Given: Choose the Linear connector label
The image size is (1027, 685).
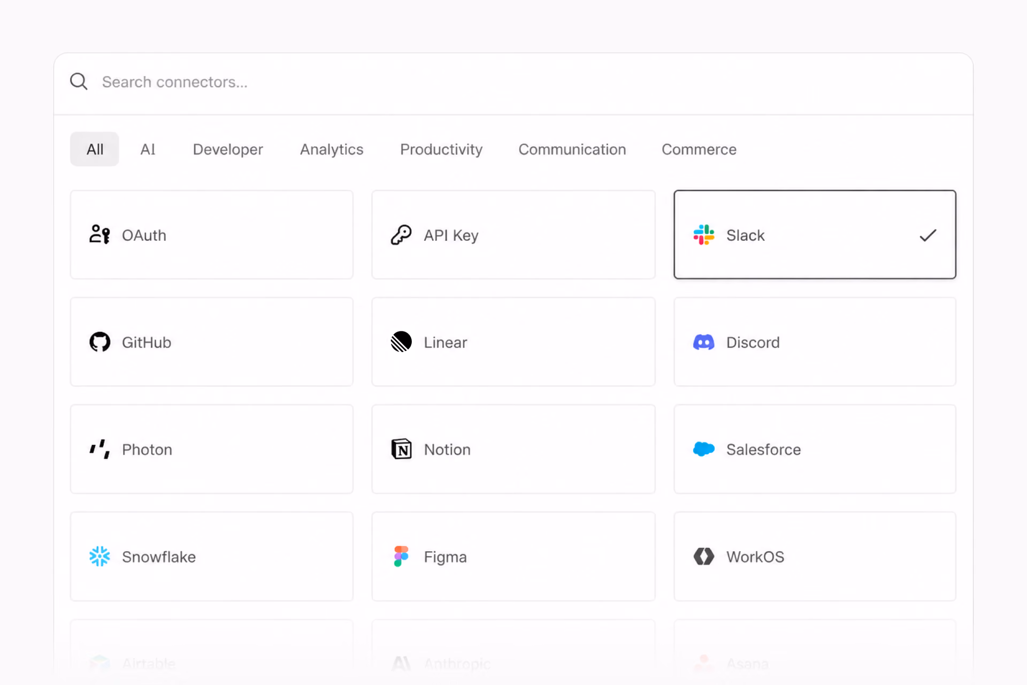Looking at the screenshot, I should pyautogui.click(x=446, y=342).
